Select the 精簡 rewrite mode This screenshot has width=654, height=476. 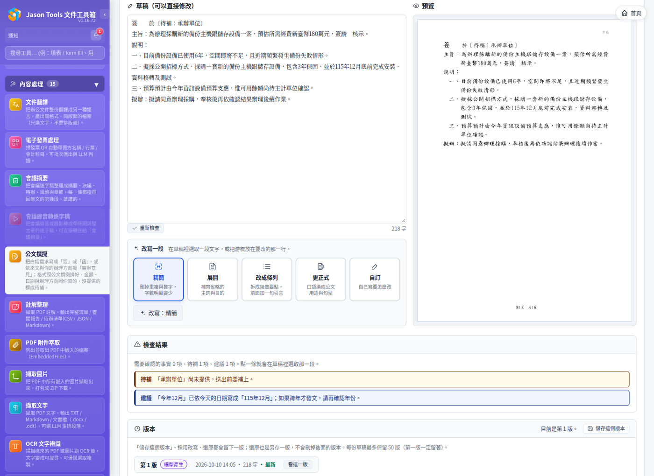159,280
